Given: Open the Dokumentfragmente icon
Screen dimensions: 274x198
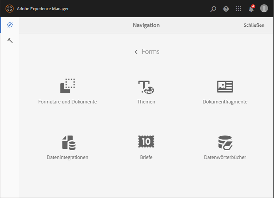Looking at the screenshot, I should pos(225,87).
